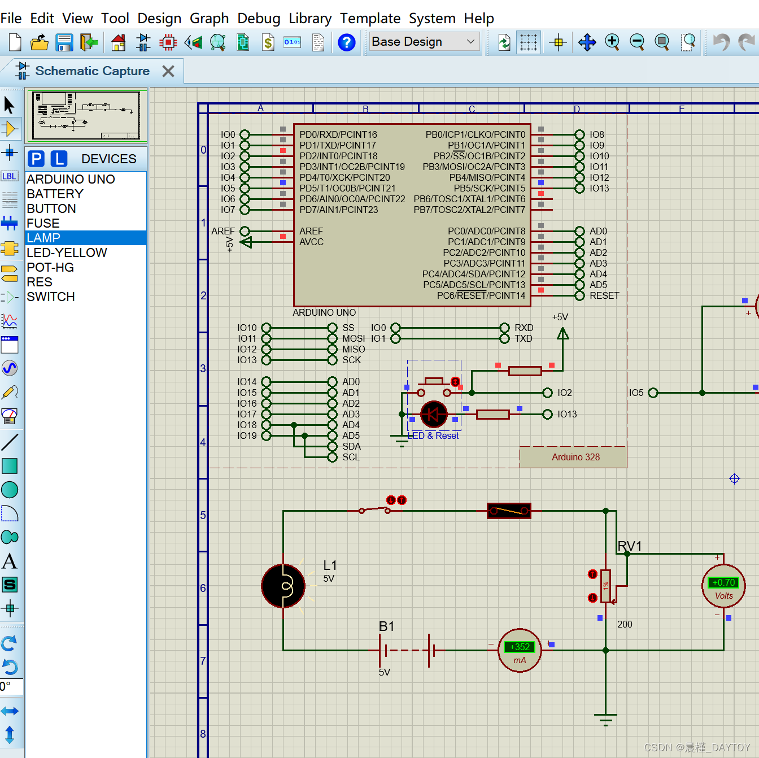The width and height of the screenshot is (759, 758).
Task: Click the Undo arrow
Action: (721, 42)
